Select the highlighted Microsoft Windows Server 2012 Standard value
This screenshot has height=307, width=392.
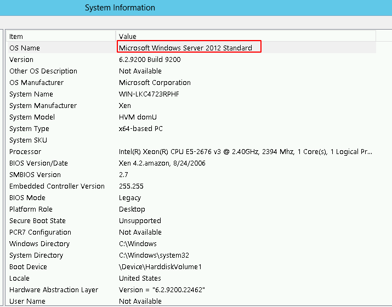point(186,48)
